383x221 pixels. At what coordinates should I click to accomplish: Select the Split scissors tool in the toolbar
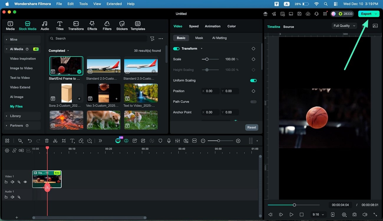click(x=55, y=141)
